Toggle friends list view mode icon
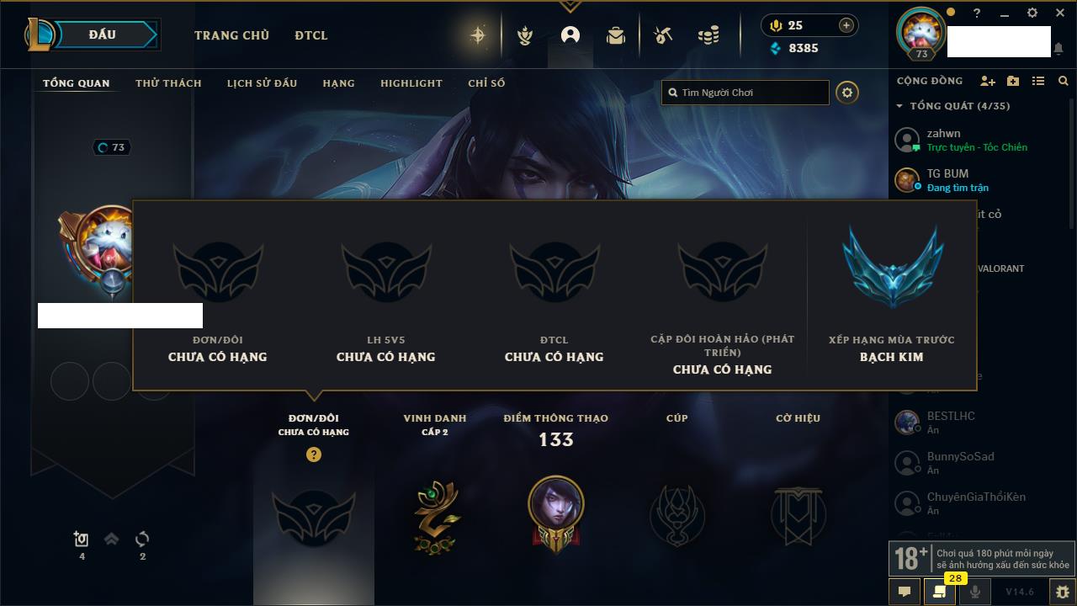1077x606 pixels. tap(1038, 81)
